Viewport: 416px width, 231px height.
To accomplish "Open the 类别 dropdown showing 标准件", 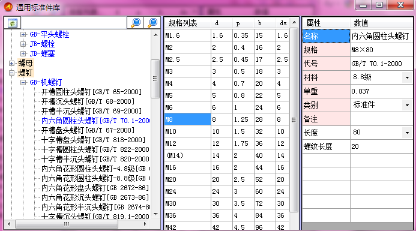I will (x=407, y=105).
